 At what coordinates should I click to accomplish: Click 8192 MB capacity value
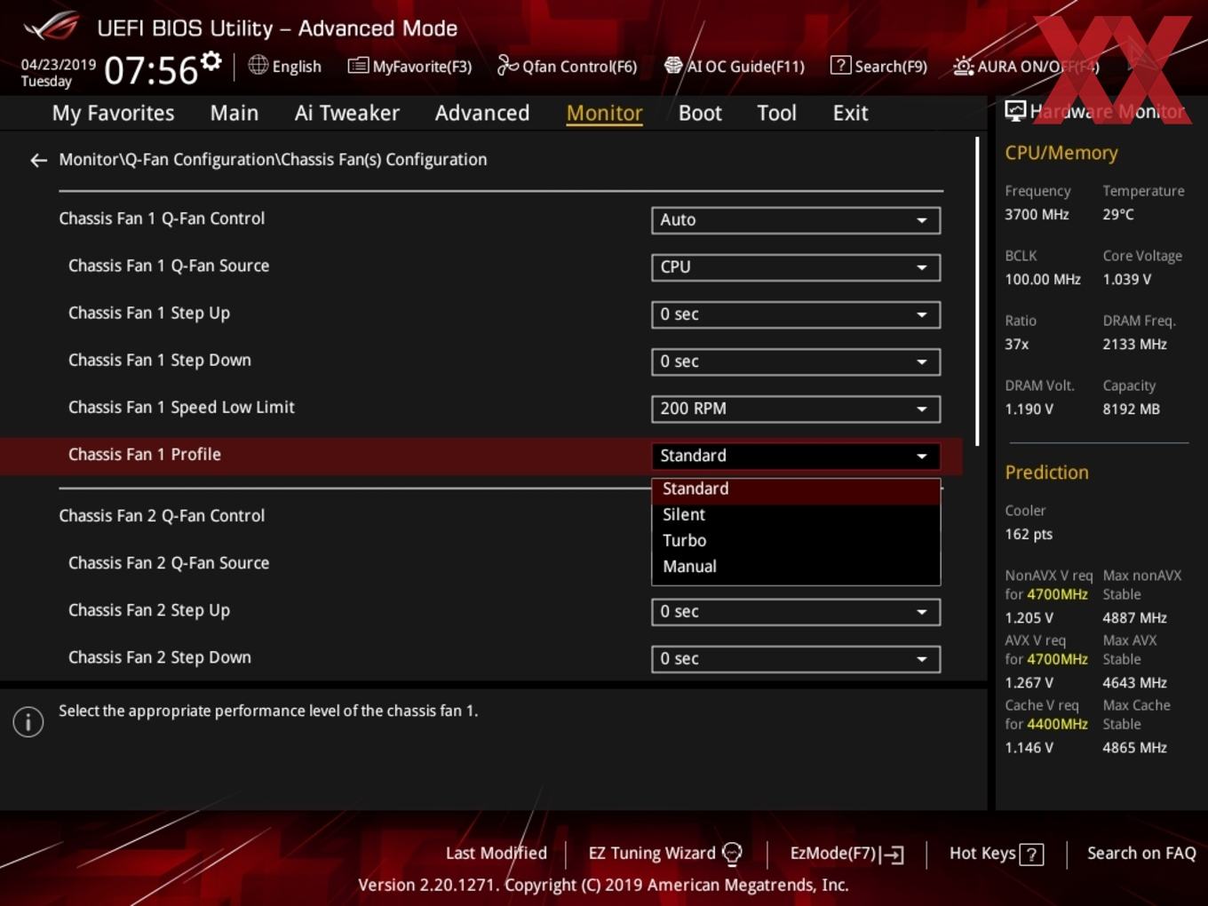pyautogui.click(x=1131, y=409)
